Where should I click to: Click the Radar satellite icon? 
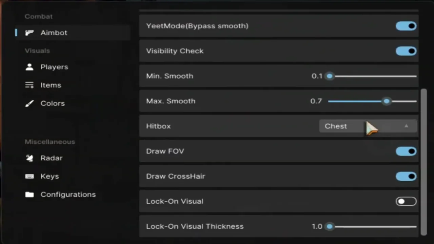click(29, 158)
